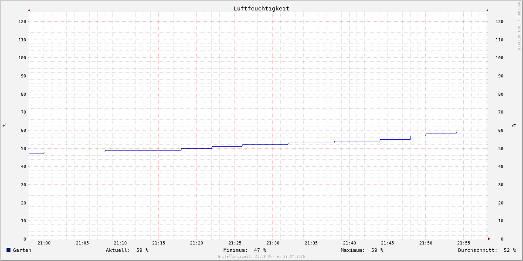Click the red arrow atop left axis

coord(29,10)
